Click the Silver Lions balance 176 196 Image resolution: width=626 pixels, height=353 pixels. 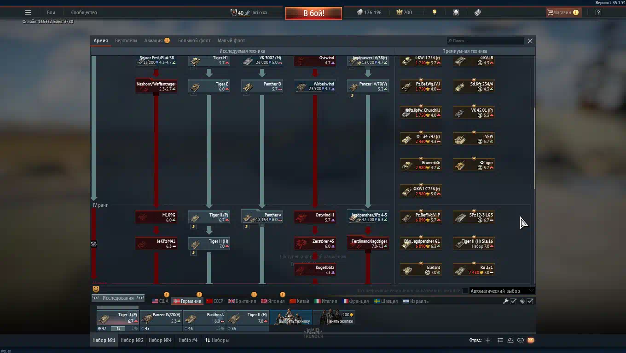(x=369, y=12)
